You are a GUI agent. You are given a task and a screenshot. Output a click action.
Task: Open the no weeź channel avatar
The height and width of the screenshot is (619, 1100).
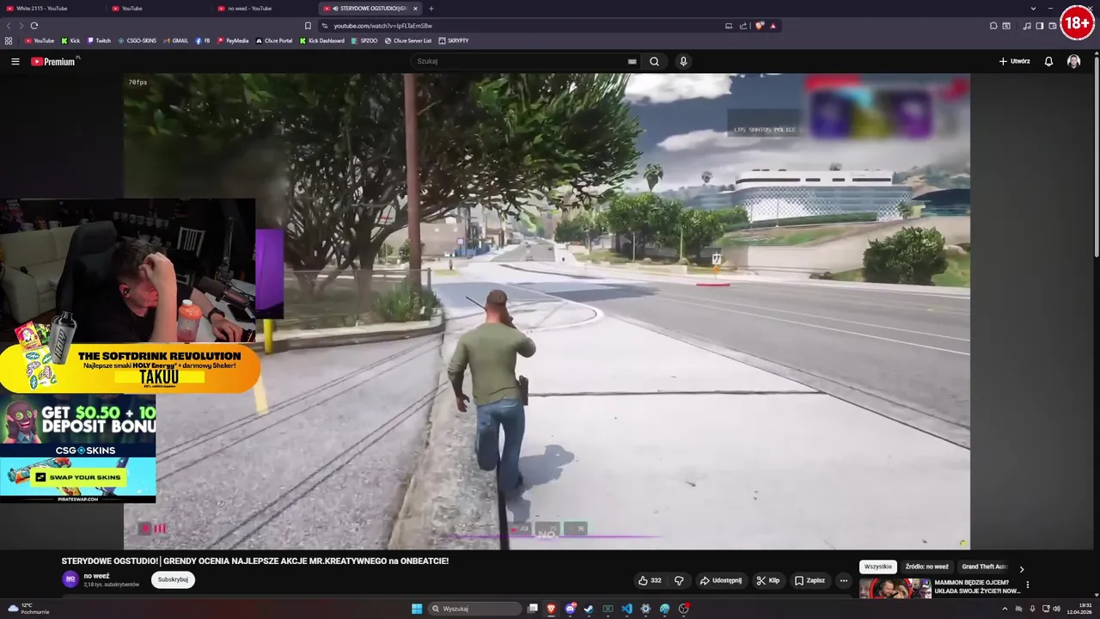(70, 579)
